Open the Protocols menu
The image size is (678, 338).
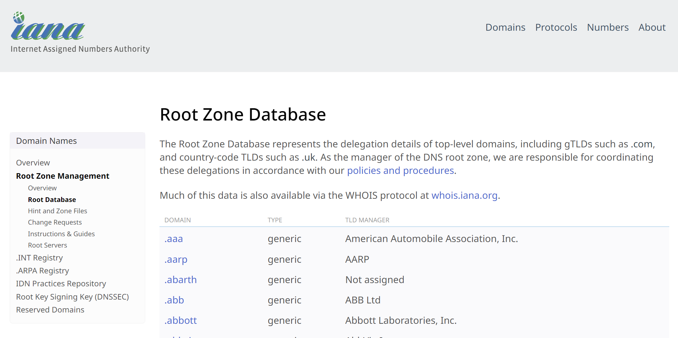(x=556, y=27)
